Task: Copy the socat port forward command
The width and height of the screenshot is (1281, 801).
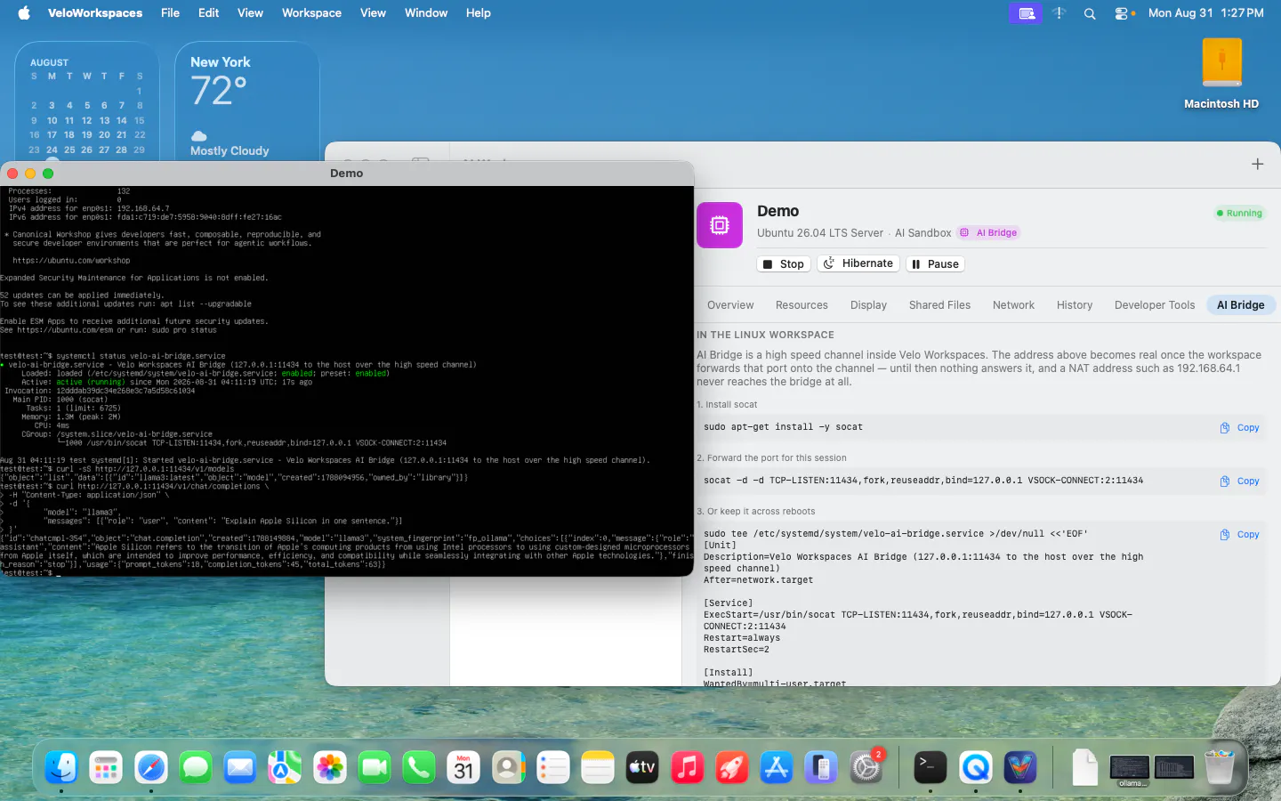Action: click(1240, 481)
